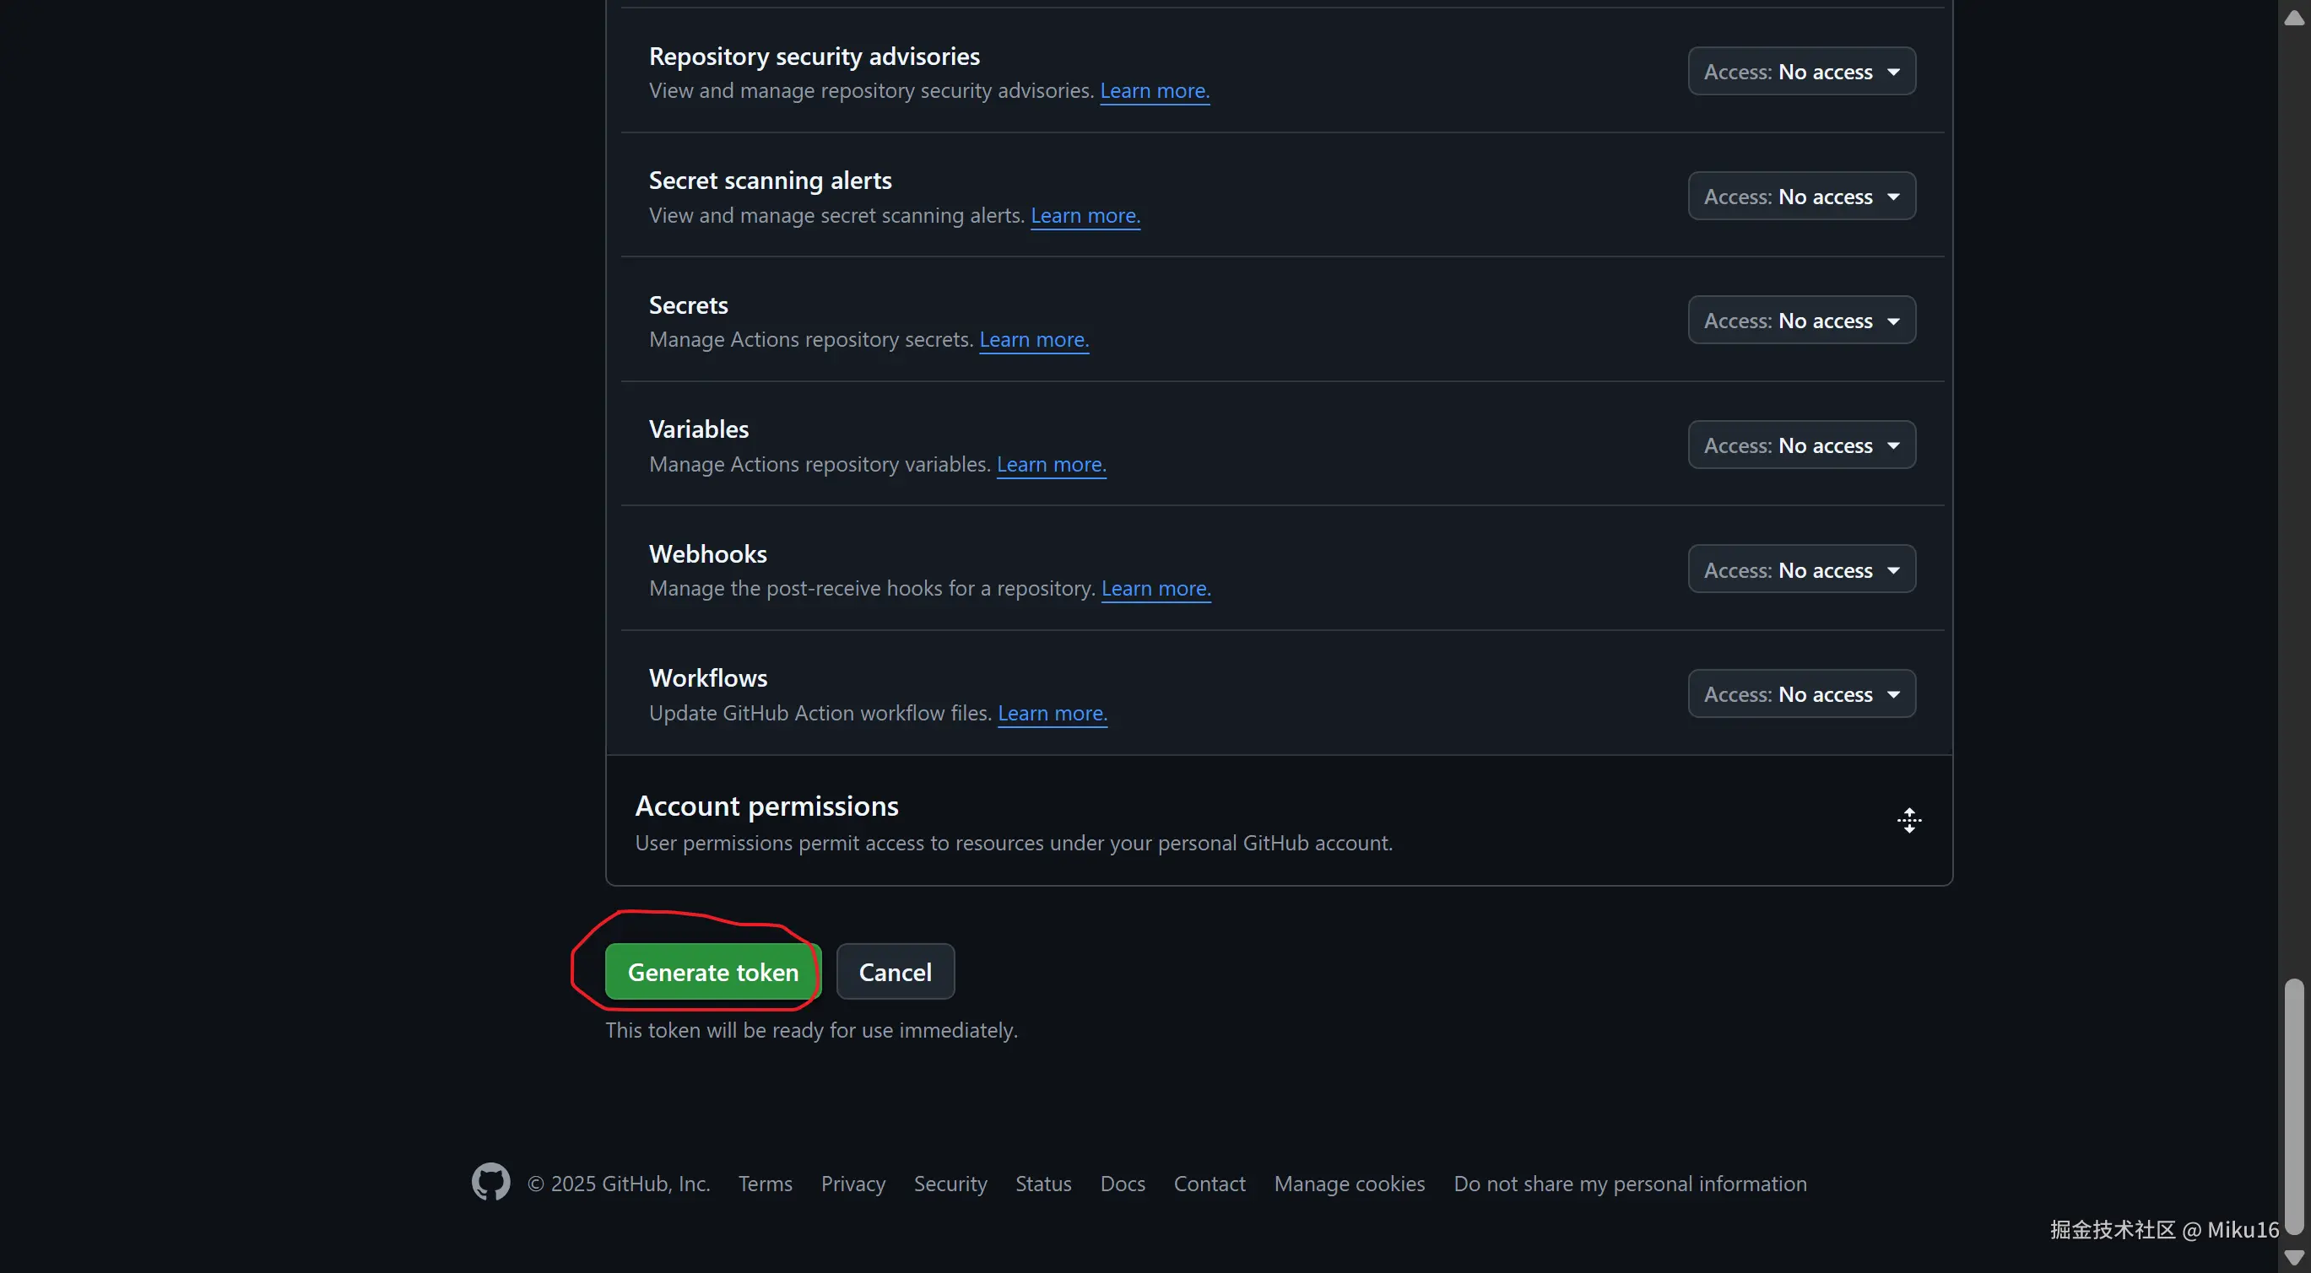The image size is (2311, 1273).
Task: Open Learn more link for Webhooks
Action: pyautogui.click(x=1156, y=588)
